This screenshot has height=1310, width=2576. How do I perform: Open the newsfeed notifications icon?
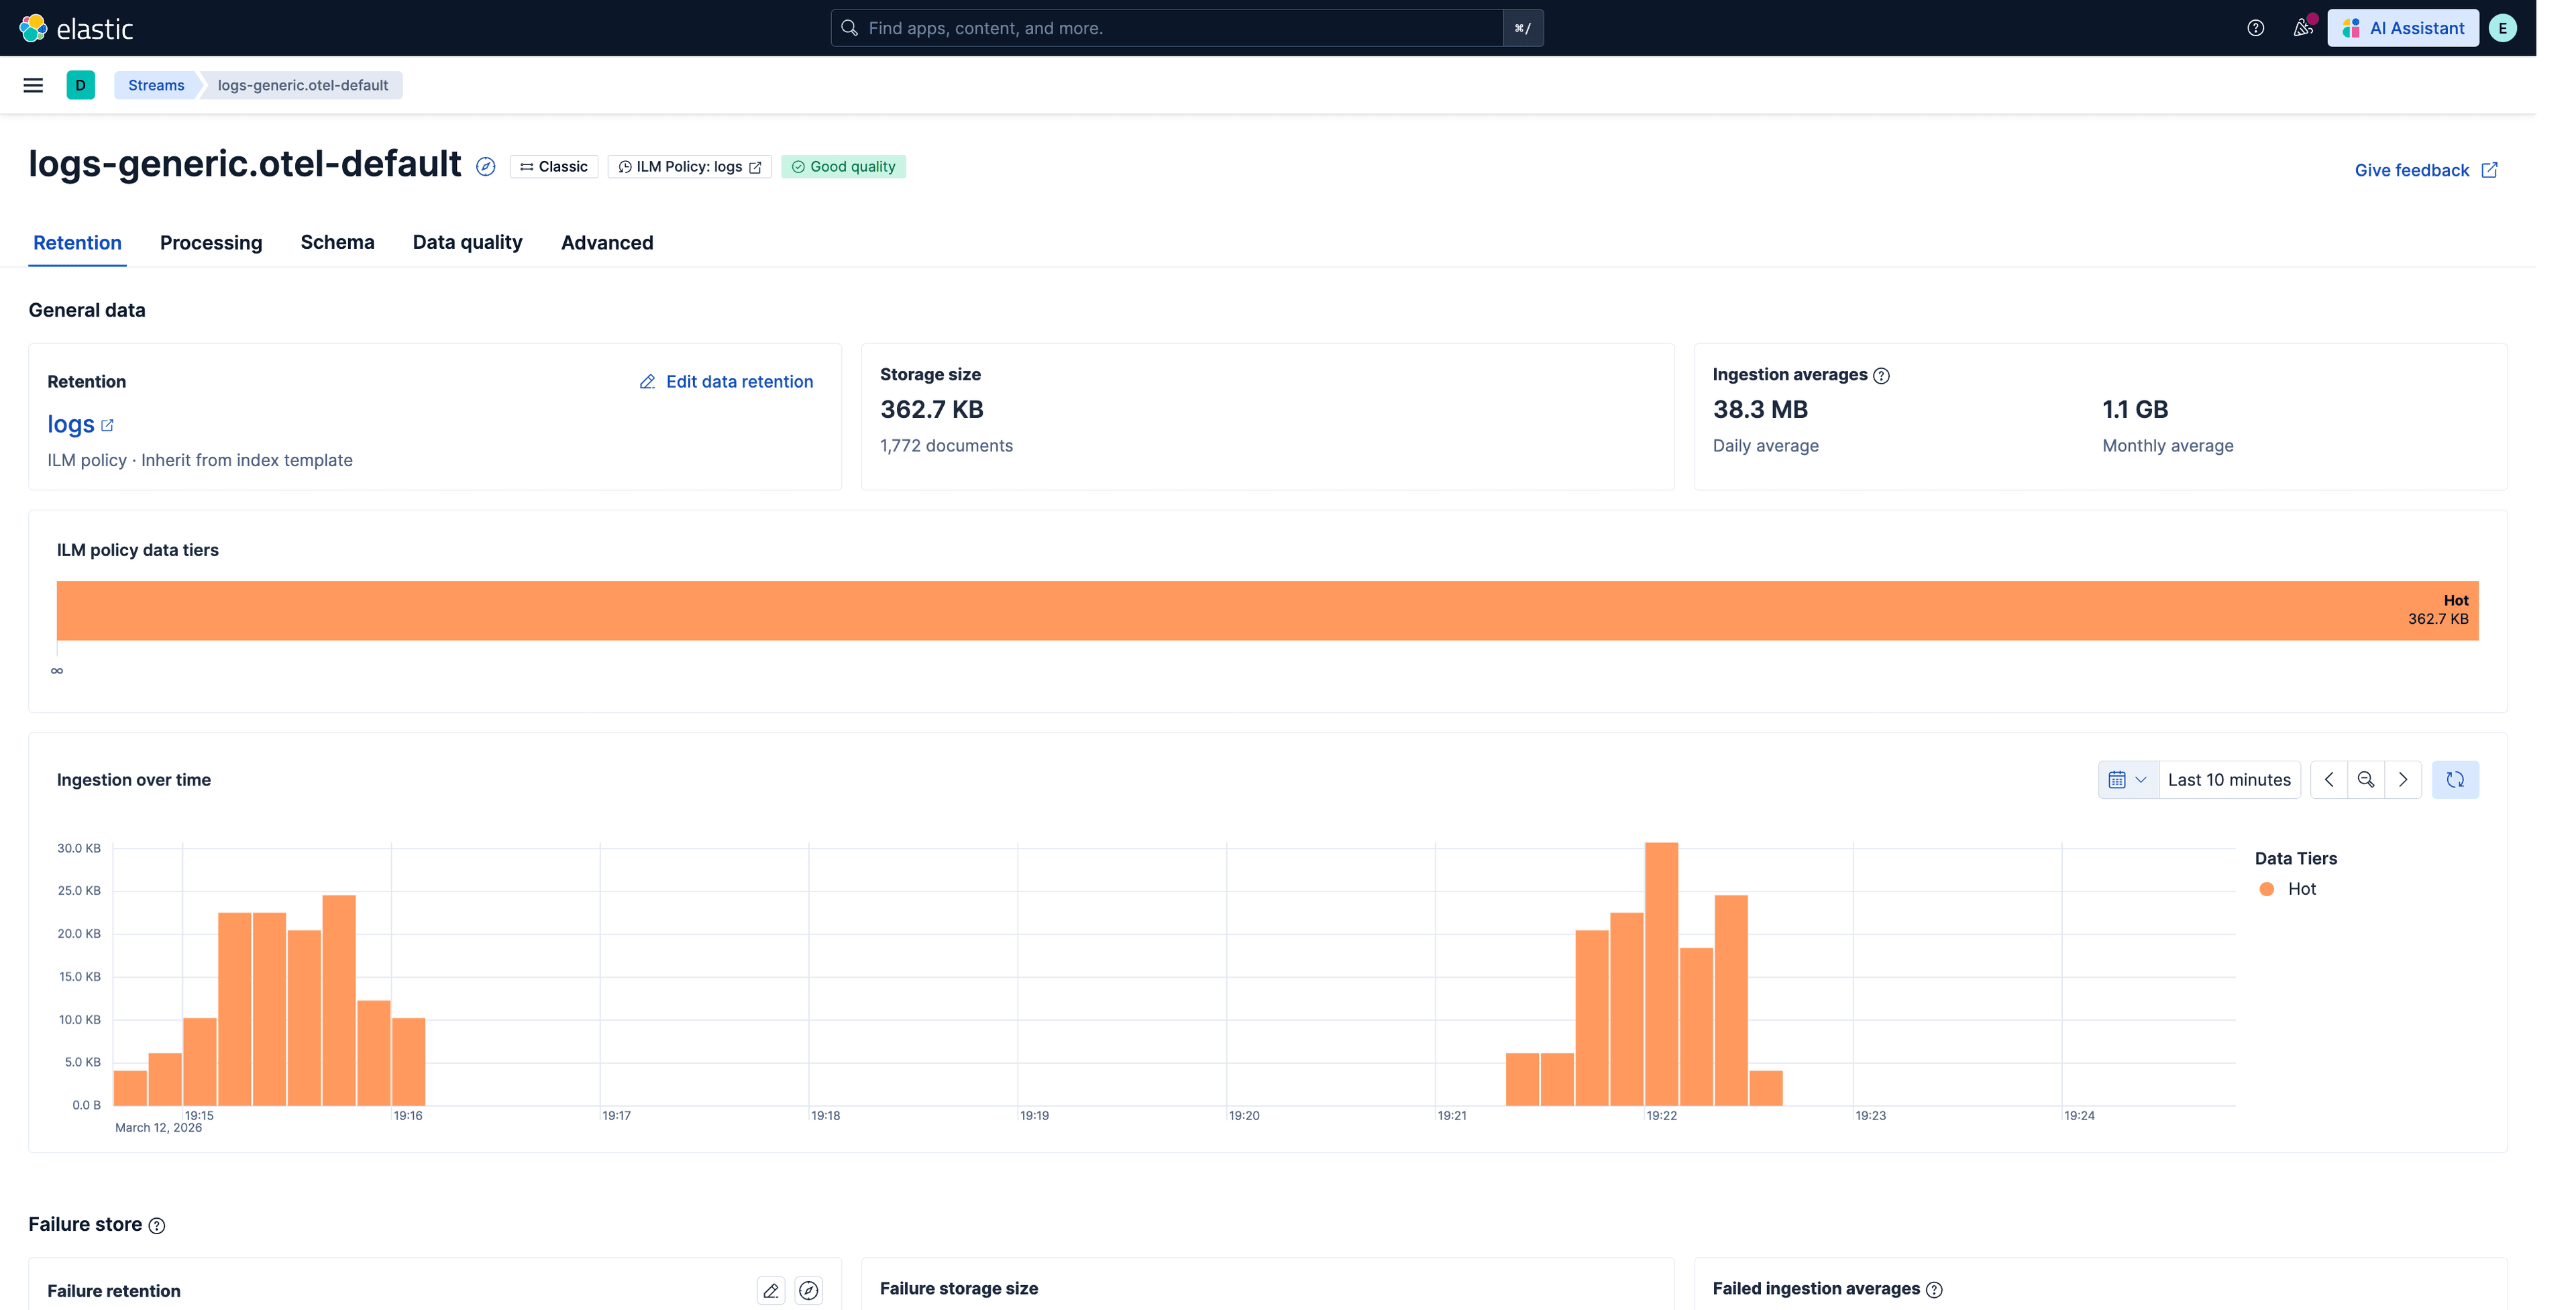pyautogui.click(x=2302, y=28)
